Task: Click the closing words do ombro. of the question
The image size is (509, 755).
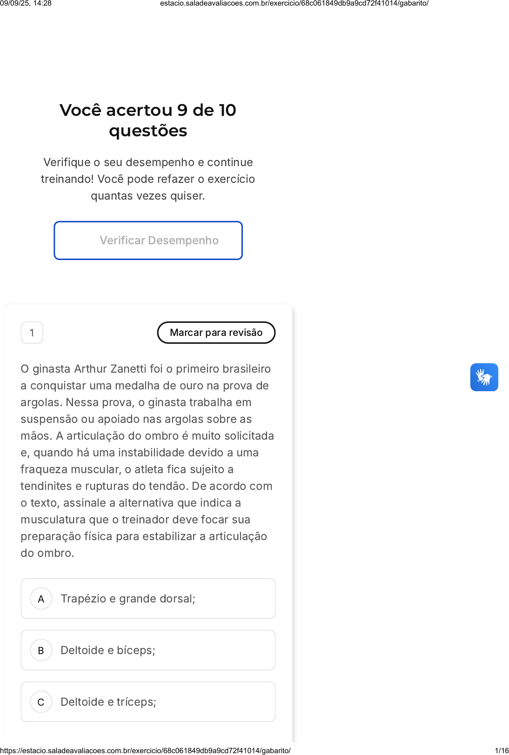Action: pos(47,553)
